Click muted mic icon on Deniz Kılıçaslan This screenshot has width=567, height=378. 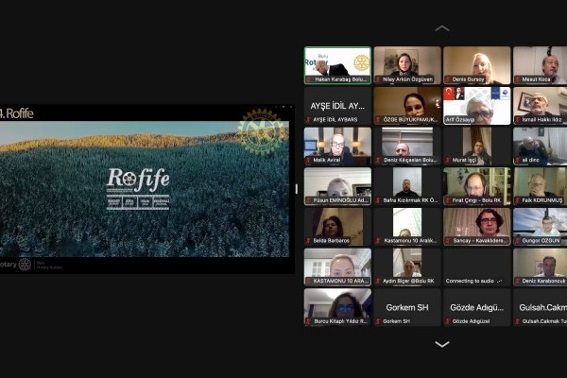coord(378,160)
